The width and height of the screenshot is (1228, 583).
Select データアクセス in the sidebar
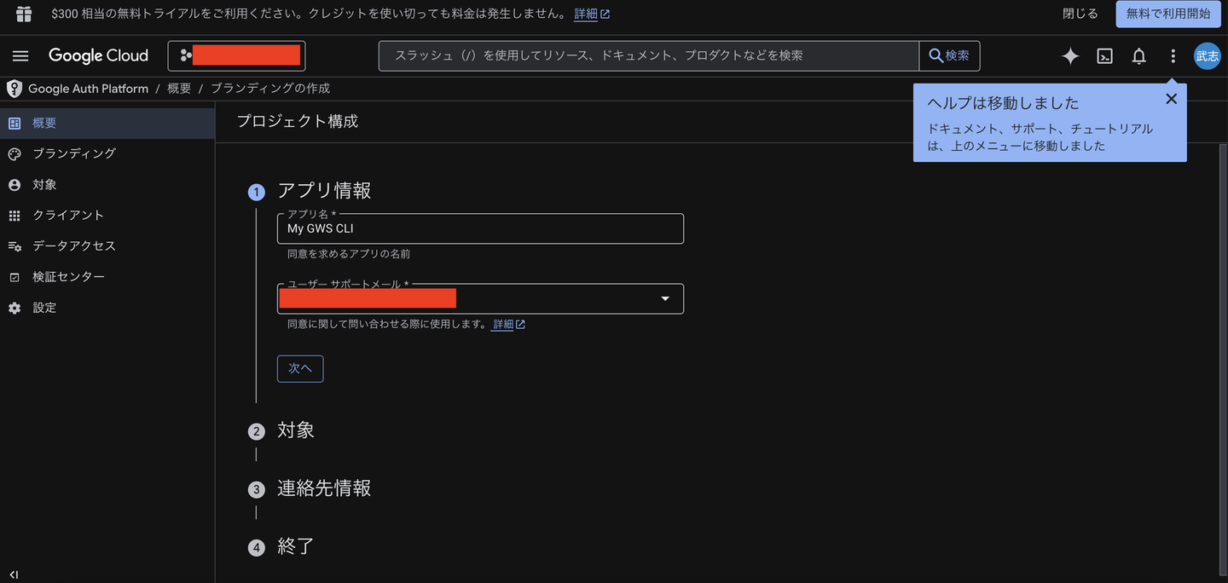pyautogui.click(x=107, y=245)
